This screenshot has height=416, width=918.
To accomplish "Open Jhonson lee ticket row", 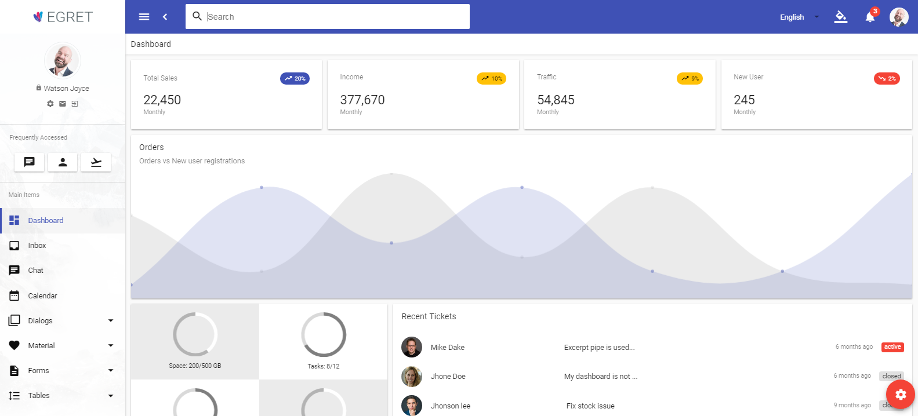I will (x=652, y=406).
